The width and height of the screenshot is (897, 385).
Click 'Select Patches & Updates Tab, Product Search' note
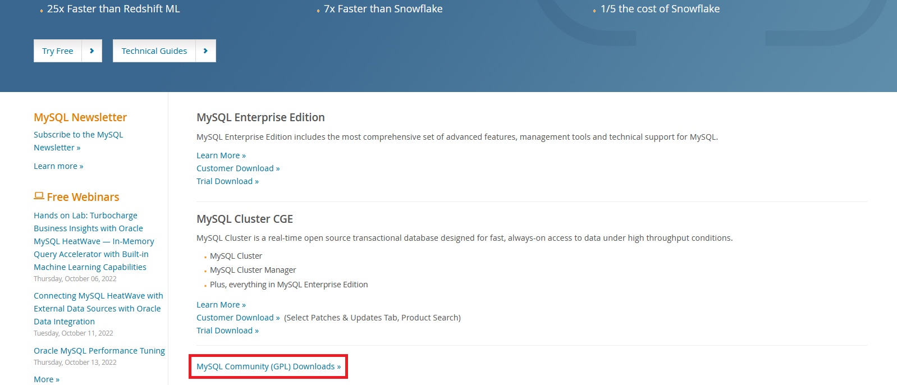[x=372, y=318]
